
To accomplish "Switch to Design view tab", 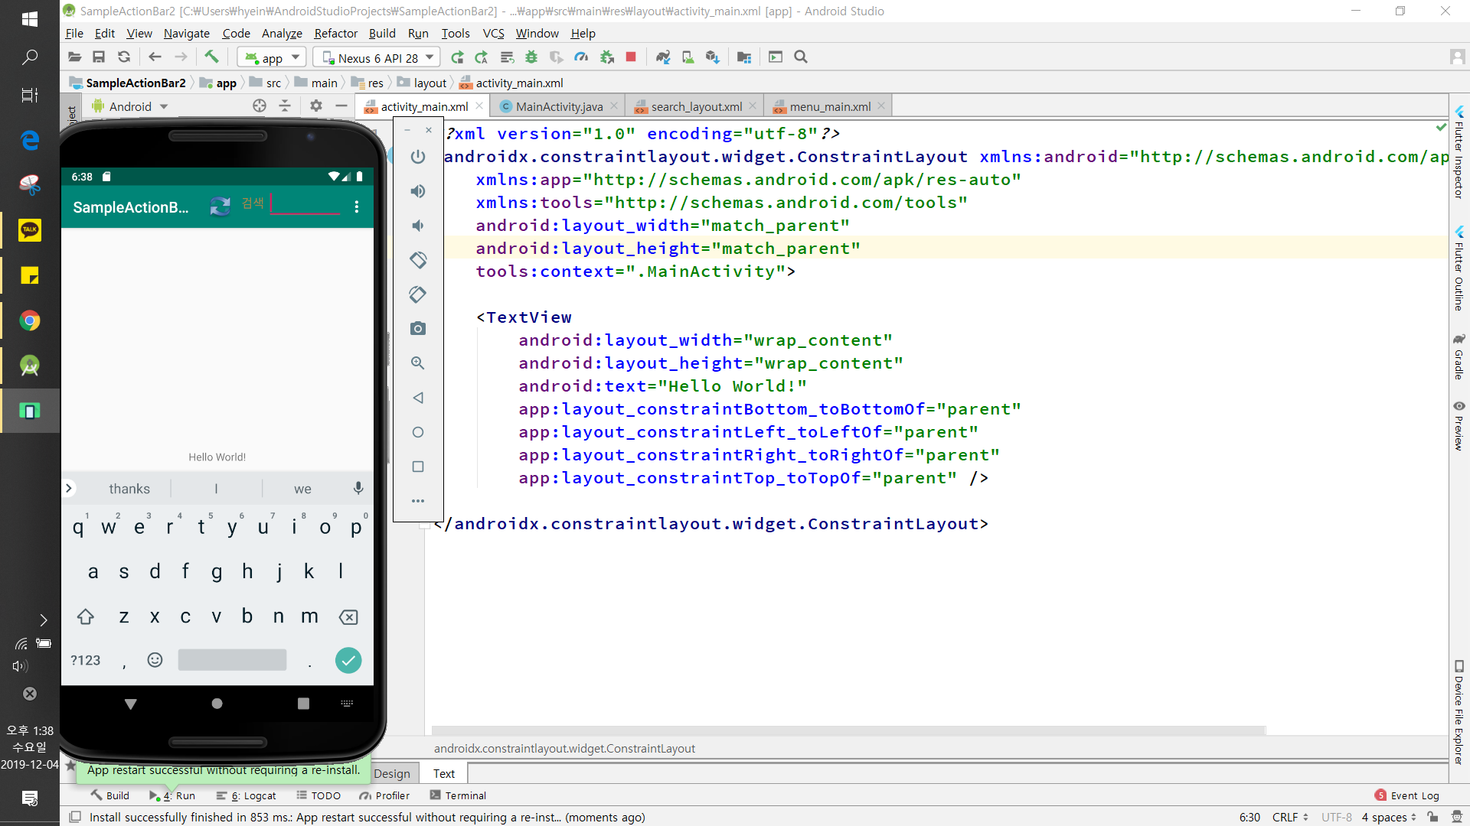I will 392,773.
